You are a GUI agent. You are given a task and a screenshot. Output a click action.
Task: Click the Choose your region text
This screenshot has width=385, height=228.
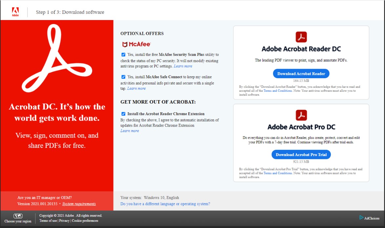click(18, 221)
